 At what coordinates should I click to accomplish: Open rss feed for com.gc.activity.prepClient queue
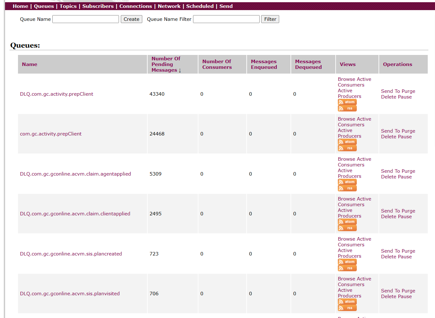tap(347, 148)
